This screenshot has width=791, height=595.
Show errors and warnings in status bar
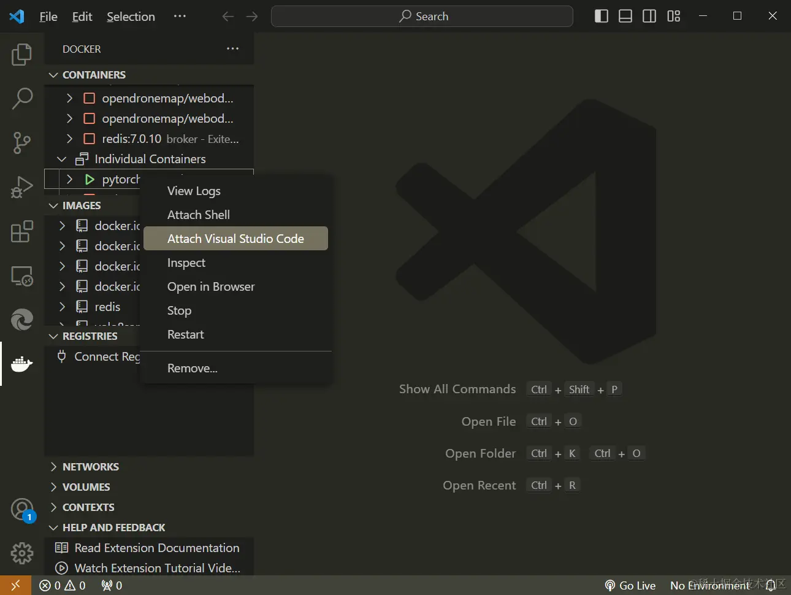[x=63, y=586]
